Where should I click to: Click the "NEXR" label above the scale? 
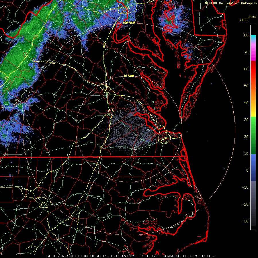[252, 17]
